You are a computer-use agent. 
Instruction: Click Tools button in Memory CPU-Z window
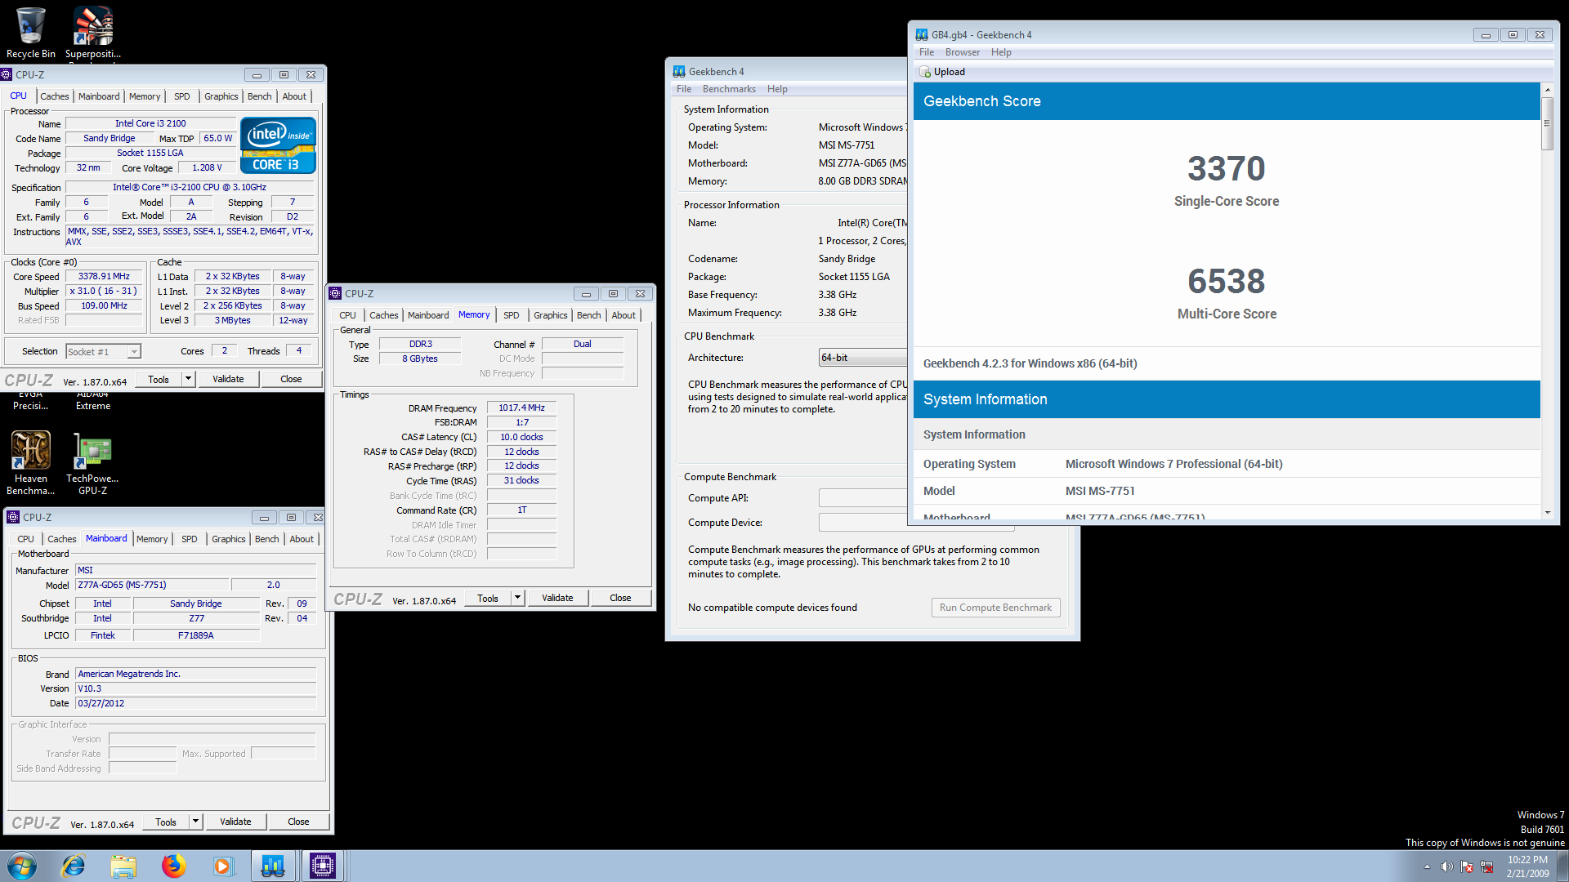point(488,598)
